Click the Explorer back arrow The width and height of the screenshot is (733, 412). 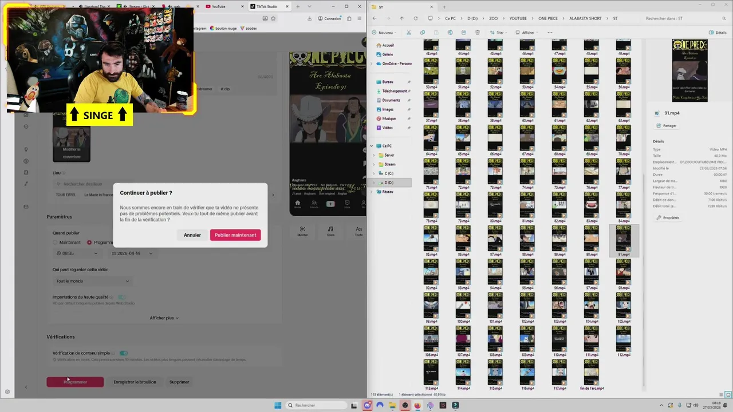tap(375, 18)
